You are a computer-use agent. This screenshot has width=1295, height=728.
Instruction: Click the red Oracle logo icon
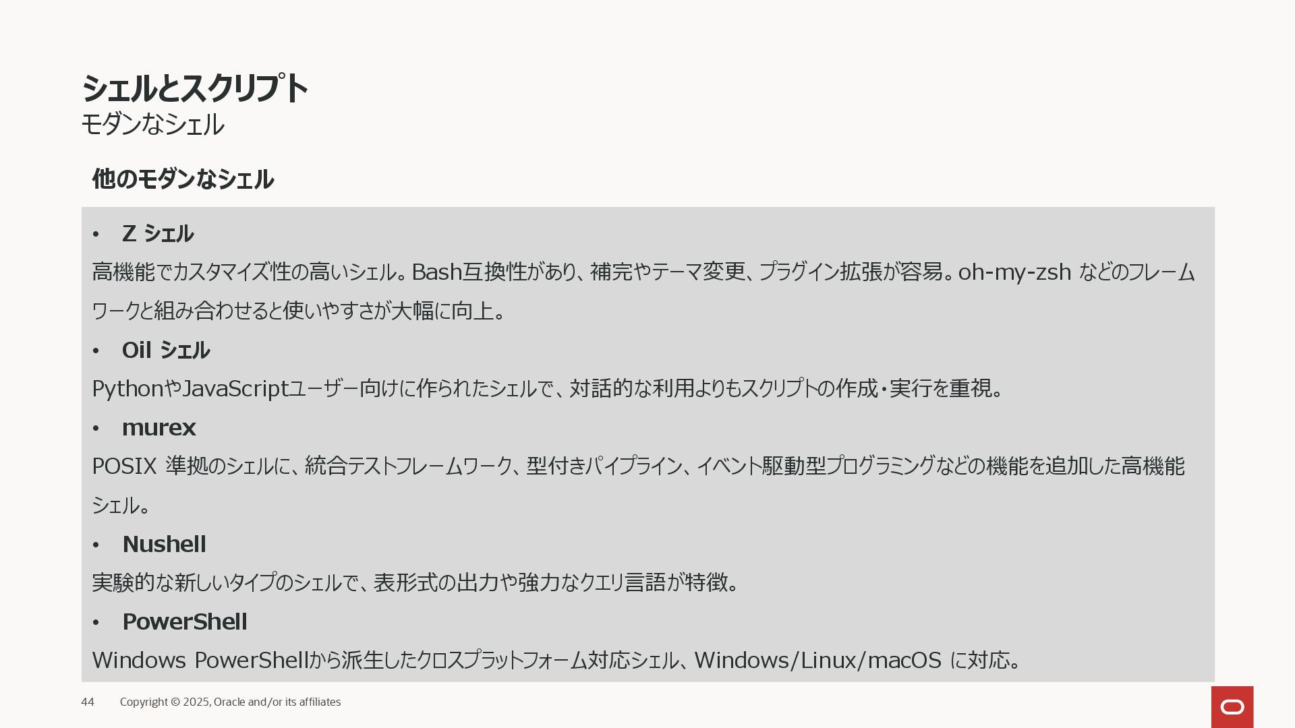point(1232,706)
